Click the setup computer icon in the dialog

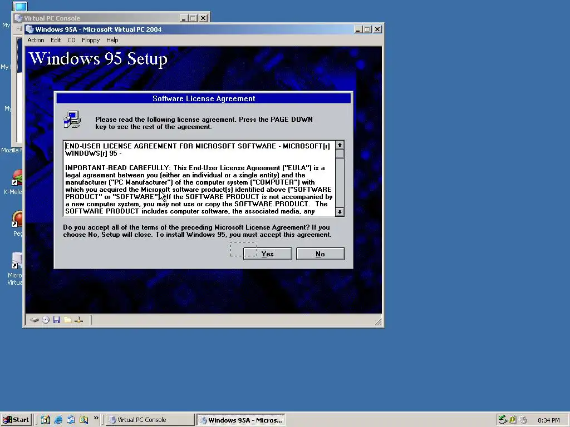[x=72, y=120]
